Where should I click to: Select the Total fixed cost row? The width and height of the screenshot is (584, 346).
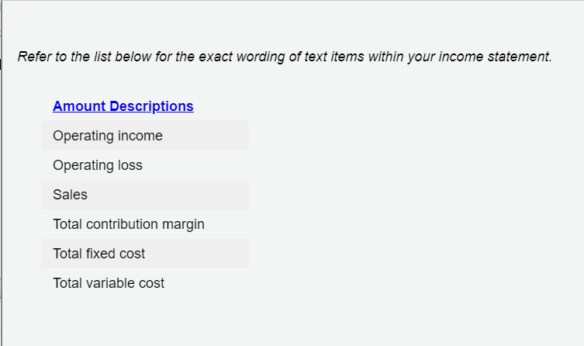(145, 254)
